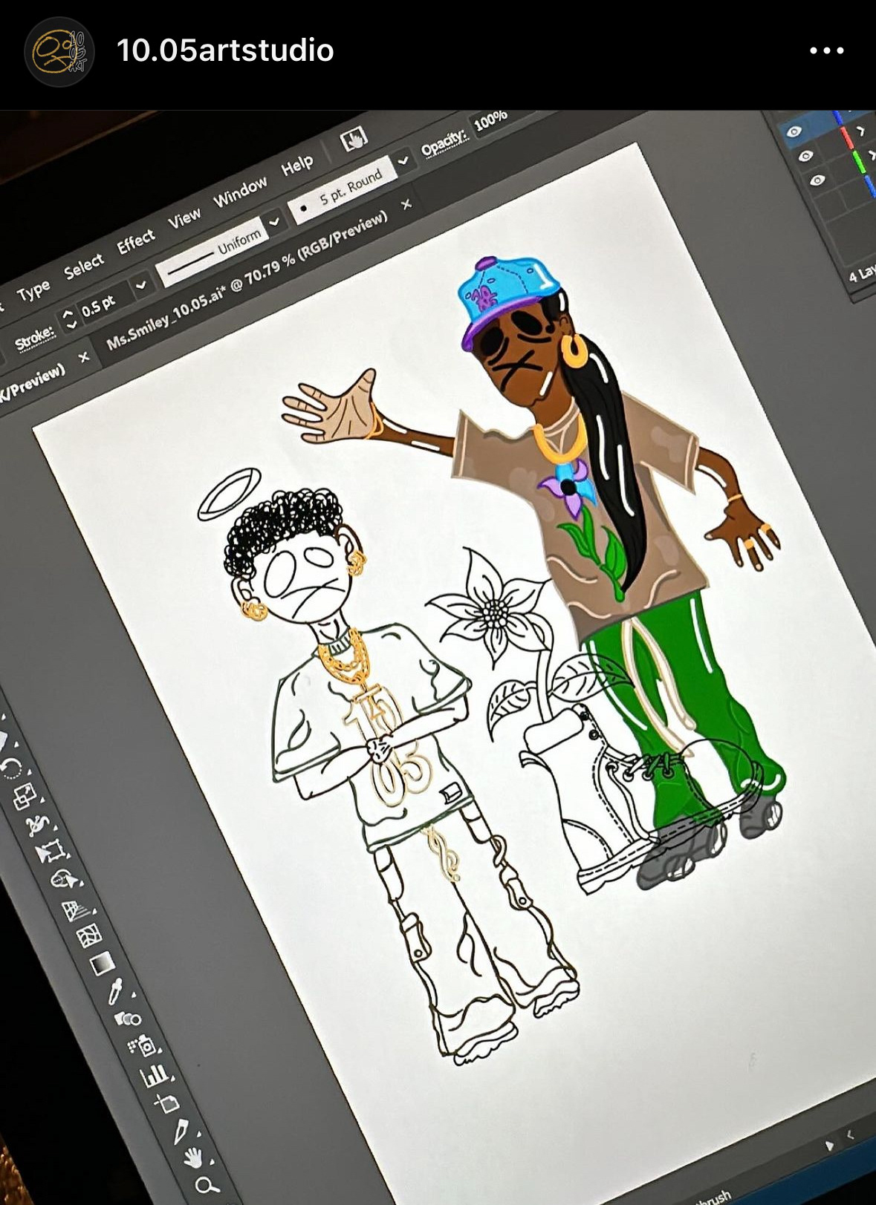Image resolution: width=876 pixels, height=1205 pixels.
Task: Select the Gradient tool
Action: pos(103,964)
